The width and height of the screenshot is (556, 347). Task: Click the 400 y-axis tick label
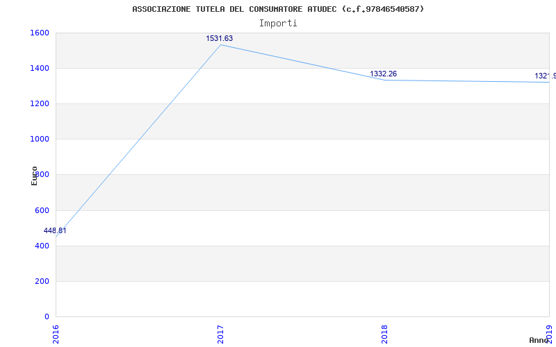(x=42, y=246)
